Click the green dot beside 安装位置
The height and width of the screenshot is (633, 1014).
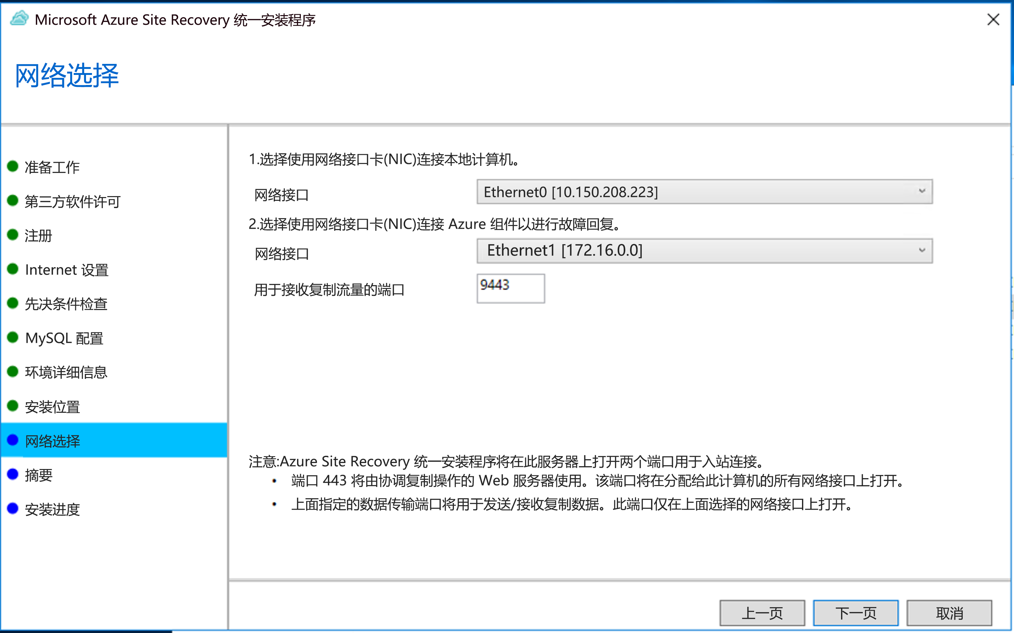(x=13, y=406)
